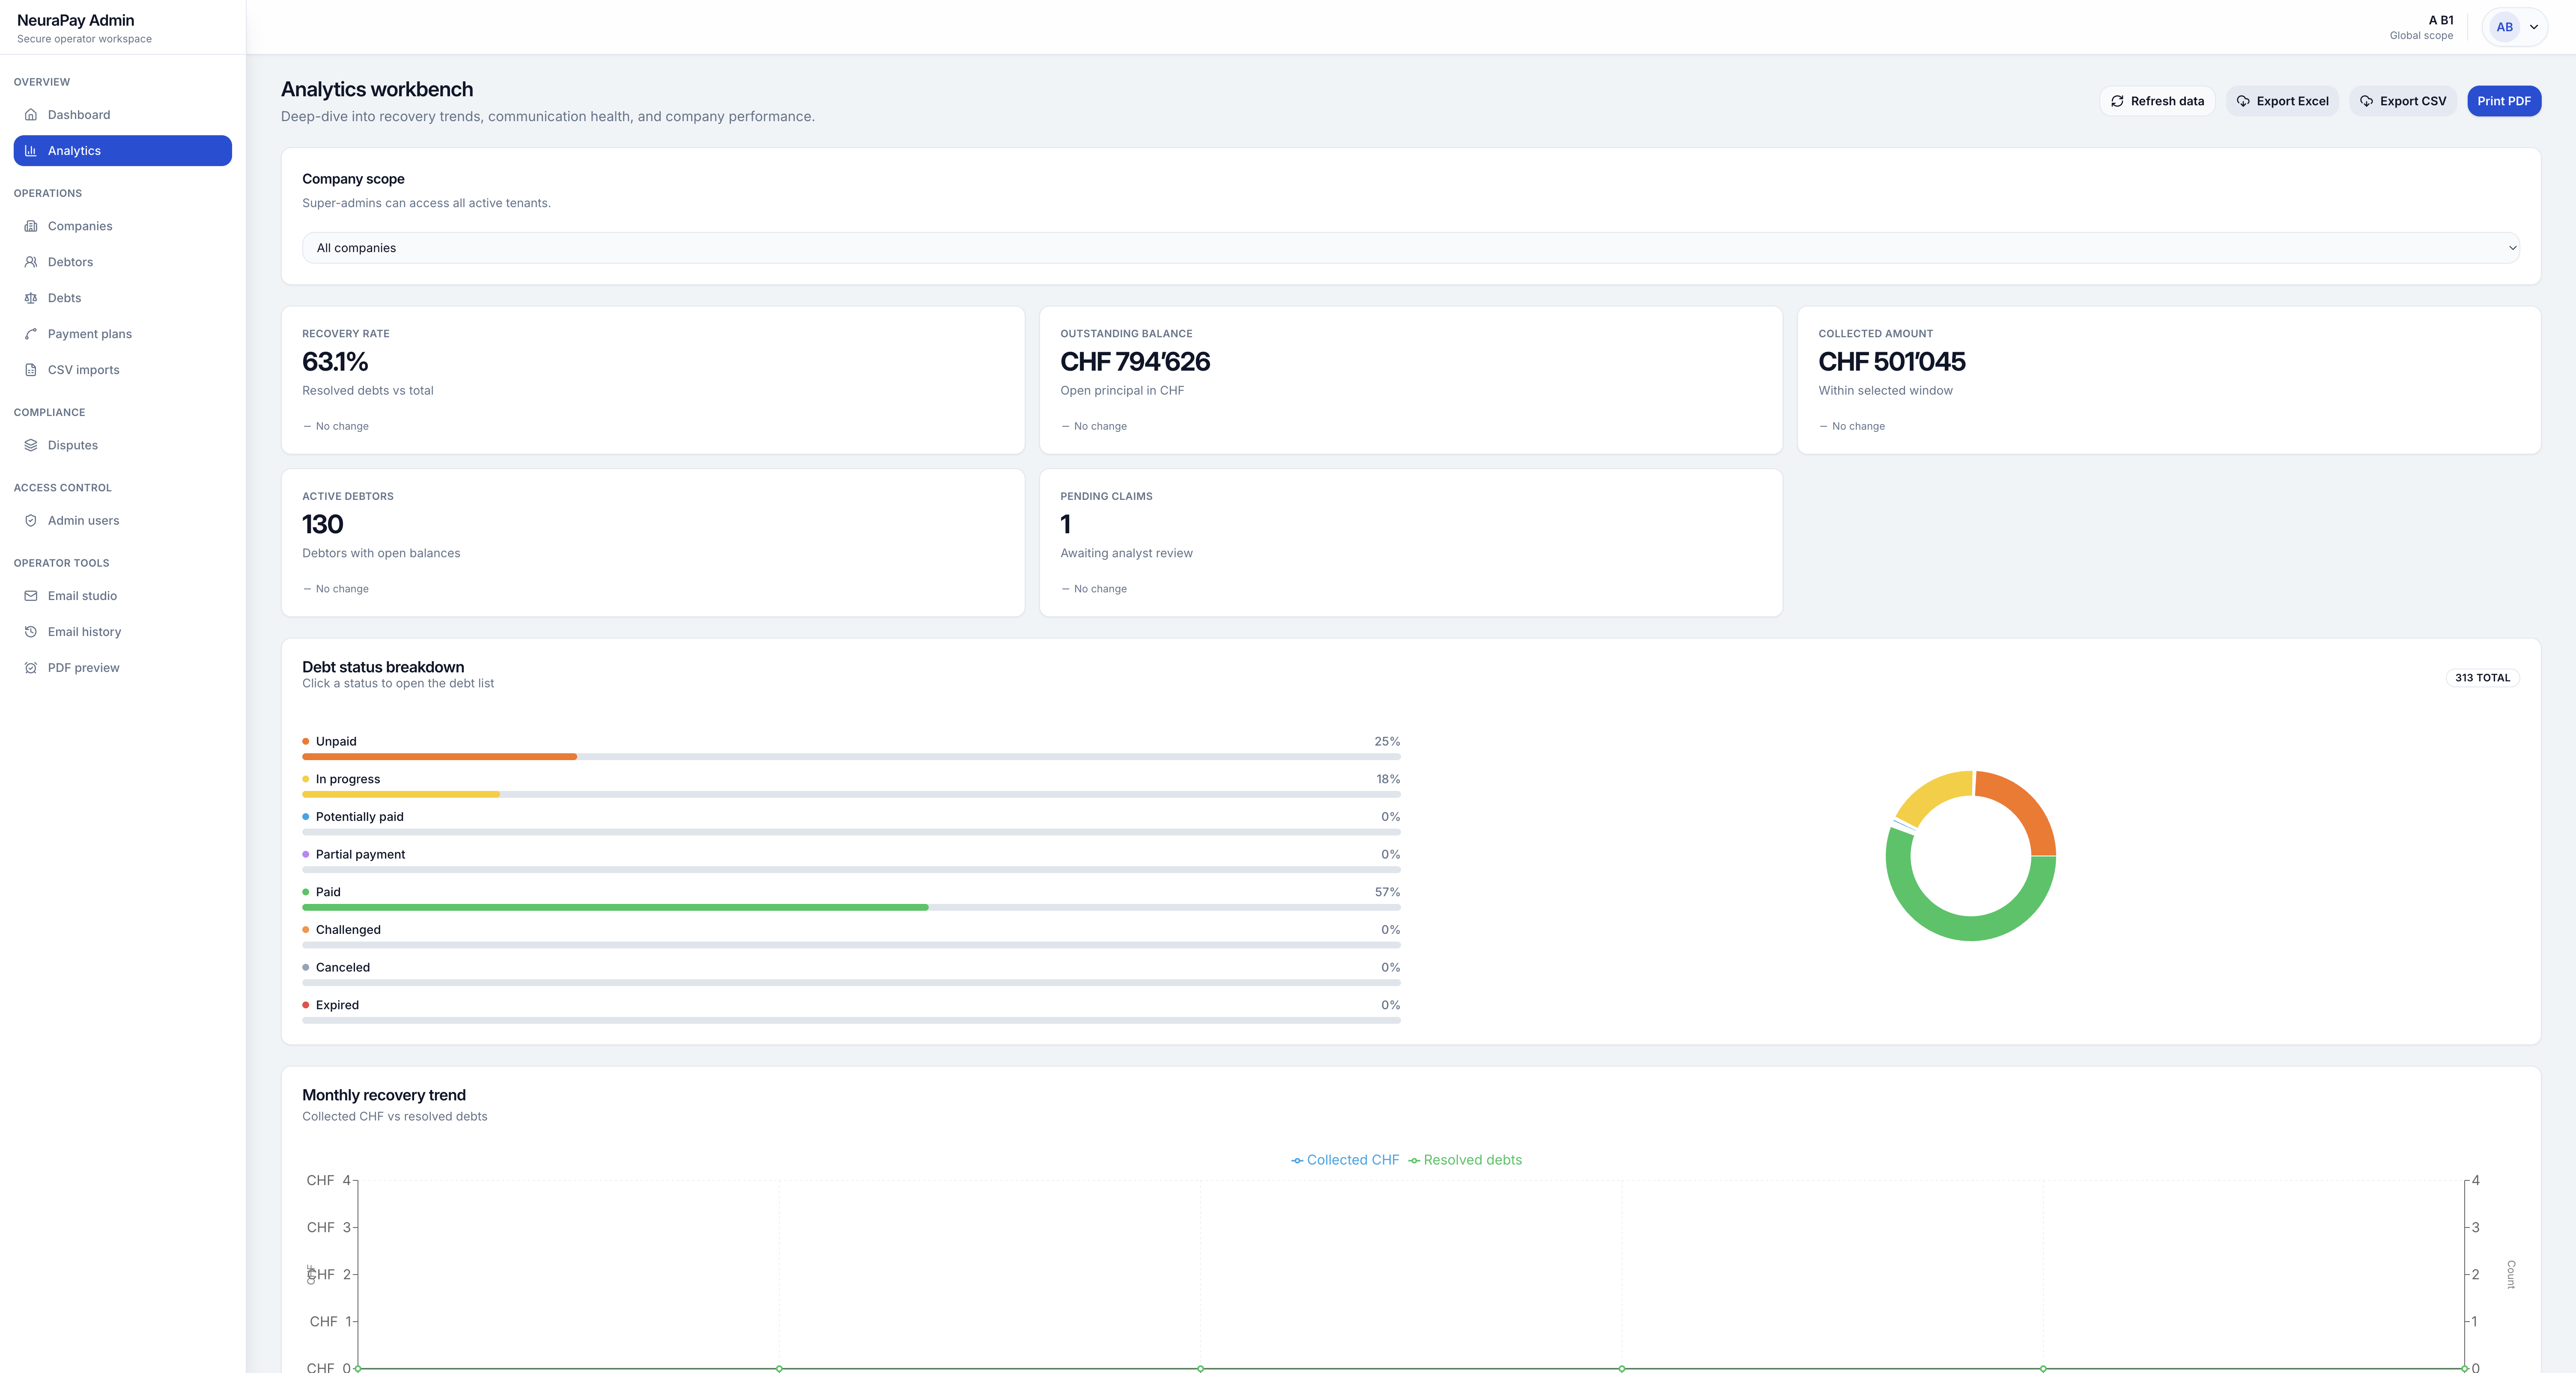Open the All companies scope dropdown
The image size is (2576, 1373).
[x=1410, y=248]
